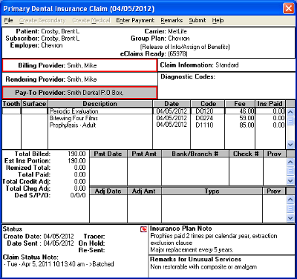Click adjustment list scroll down arrow

[290, 218]
